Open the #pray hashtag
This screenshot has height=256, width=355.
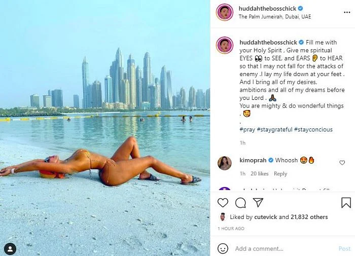[247, 130]
